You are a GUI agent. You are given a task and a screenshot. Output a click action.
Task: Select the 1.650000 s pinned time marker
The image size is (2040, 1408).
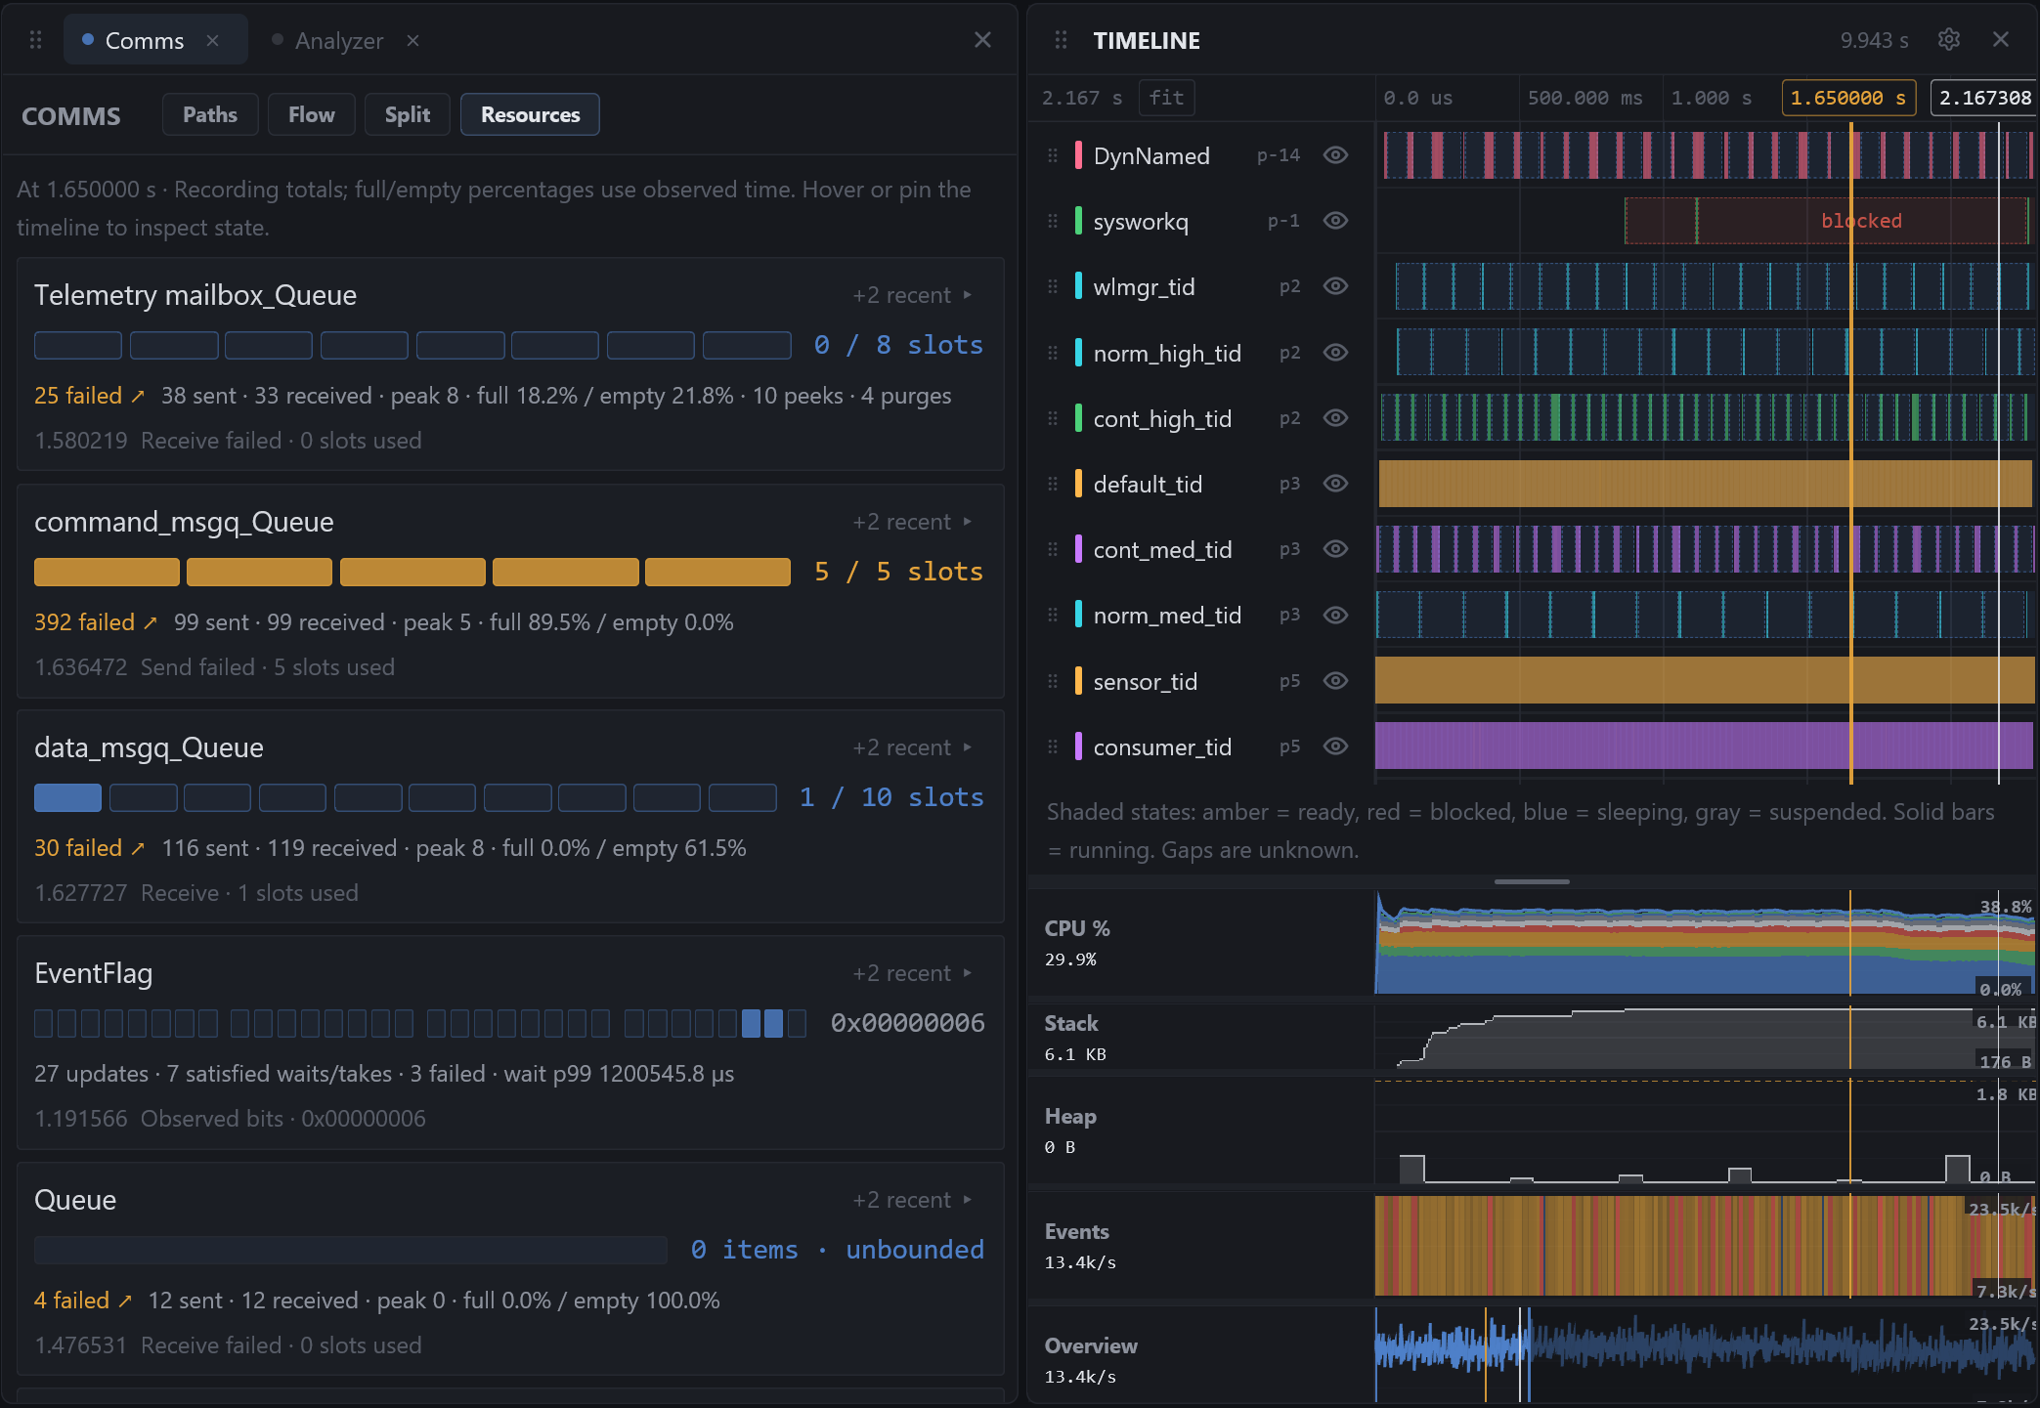1847,98
